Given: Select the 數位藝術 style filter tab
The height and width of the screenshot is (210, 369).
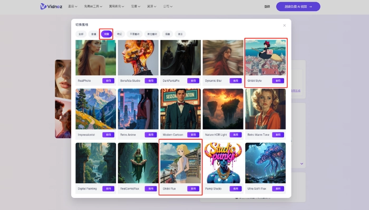Looking at the screenshot, I should coord(152,34).
